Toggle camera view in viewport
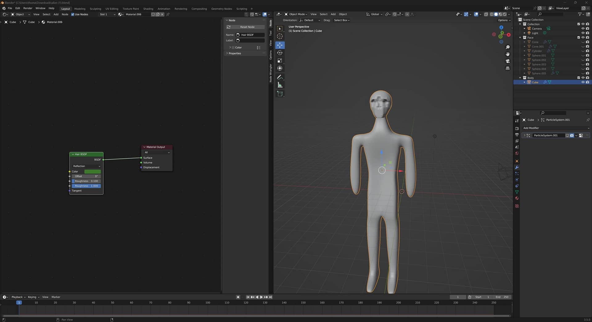 [x=508, y=61]
